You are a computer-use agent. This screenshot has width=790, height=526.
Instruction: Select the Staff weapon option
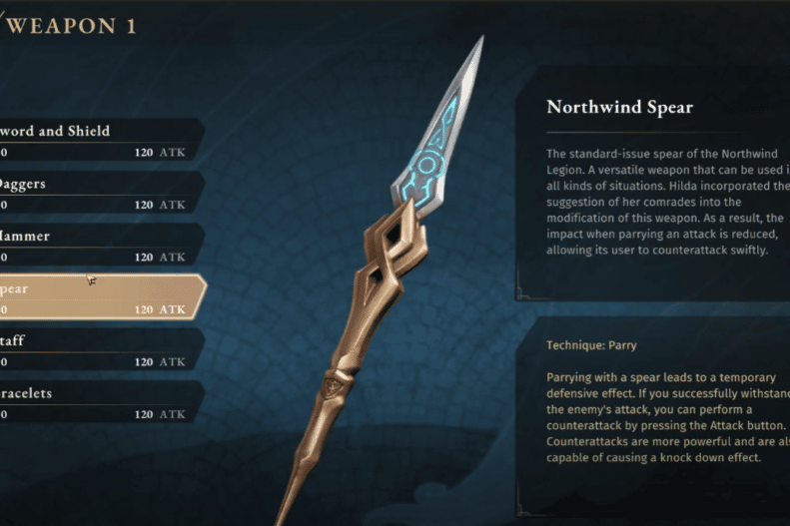[101, 349]
